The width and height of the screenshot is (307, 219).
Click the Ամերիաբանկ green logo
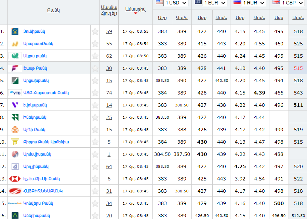(x=15, y=216)
